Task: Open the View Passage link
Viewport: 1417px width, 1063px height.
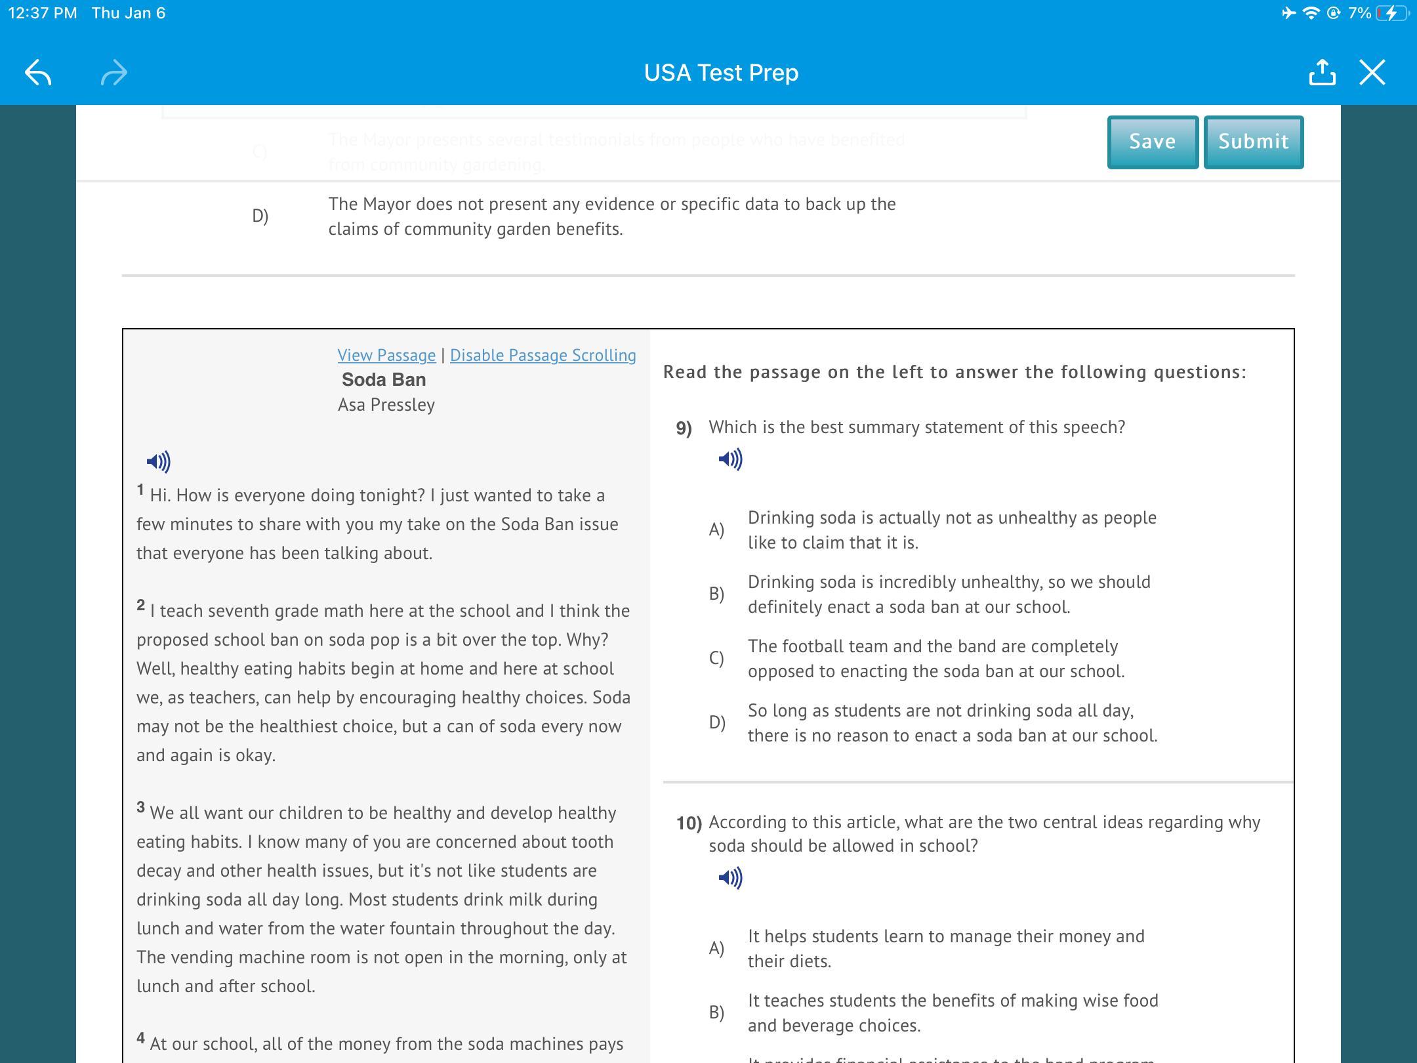Action: point(386,355)
